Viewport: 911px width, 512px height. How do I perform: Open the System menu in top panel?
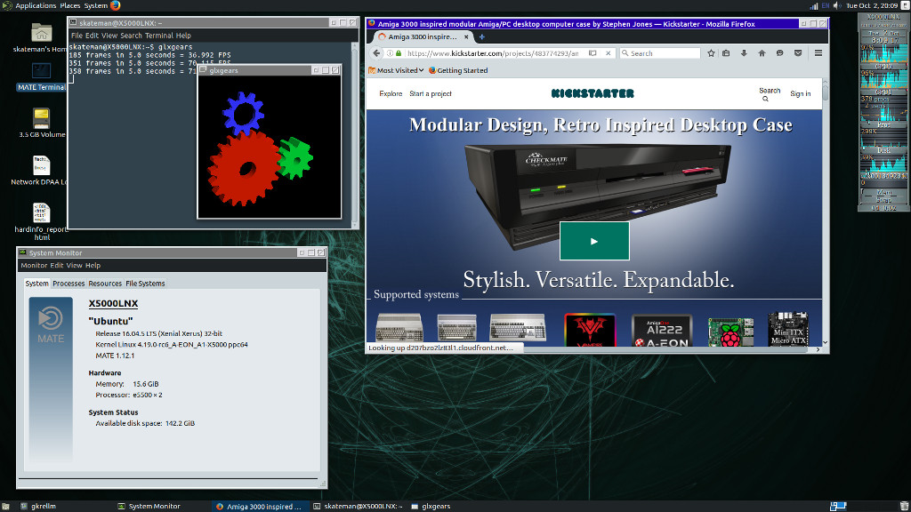96,5
